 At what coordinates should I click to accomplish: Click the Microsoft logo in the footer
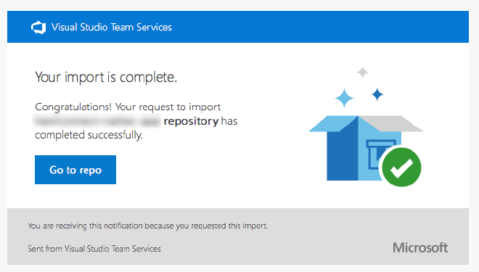pos(420,247)
